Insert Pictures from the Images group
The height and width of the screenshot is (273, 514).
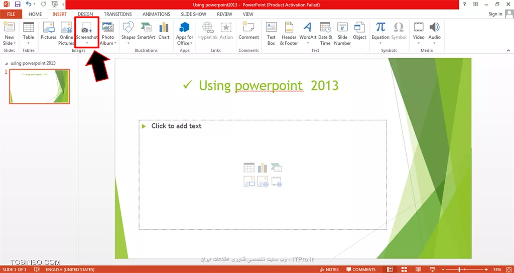pyautogui.click(x=49, y=32)
